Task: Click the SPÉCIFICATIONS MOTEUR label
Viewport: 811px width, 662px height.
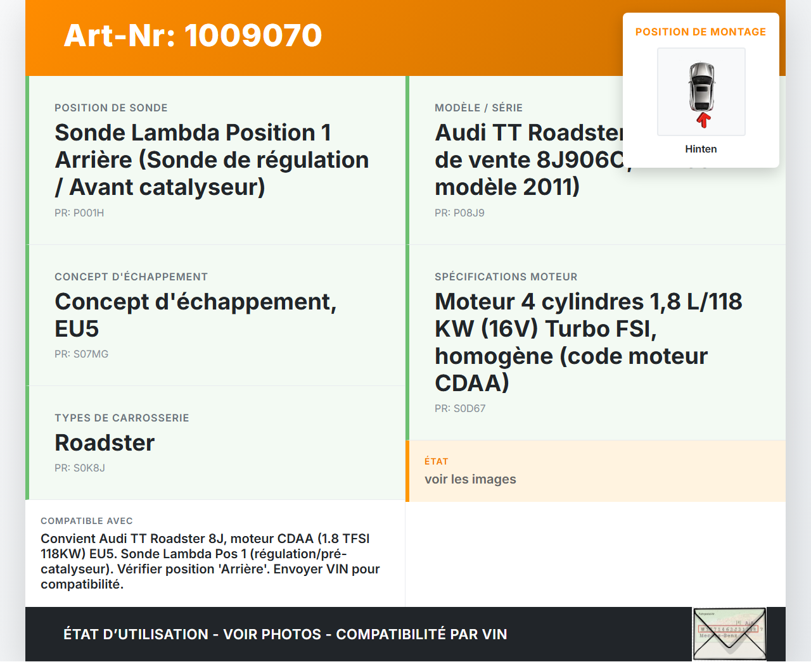Action: 506,277
